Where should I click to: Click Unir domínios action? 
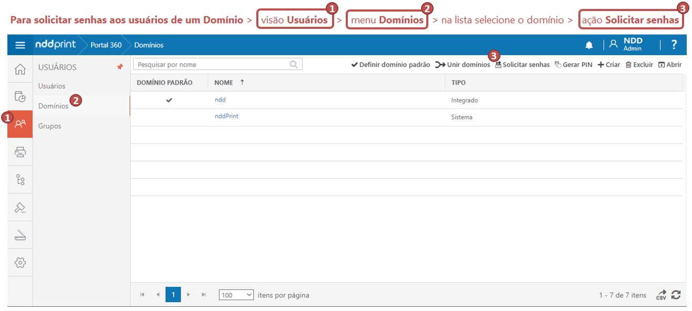[463, 65]
